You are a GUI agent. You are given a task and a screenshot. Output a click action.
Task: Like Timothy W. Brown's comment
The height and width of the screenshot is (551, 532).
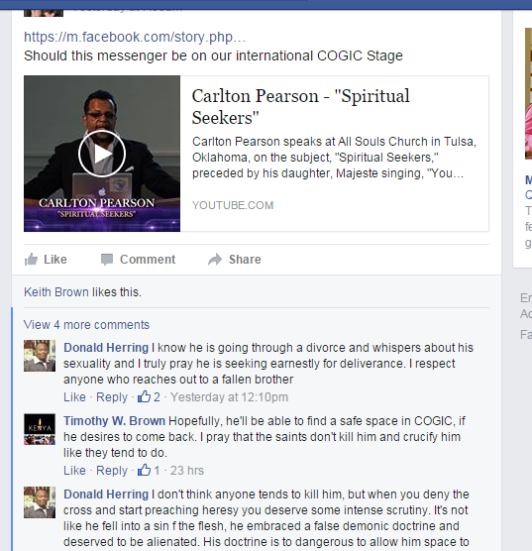click(x=74, y=470)
